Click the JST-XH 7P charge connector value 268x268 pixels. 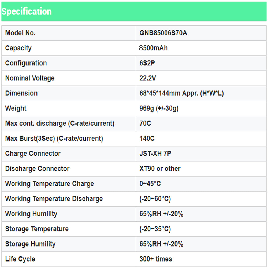(155, 154)
